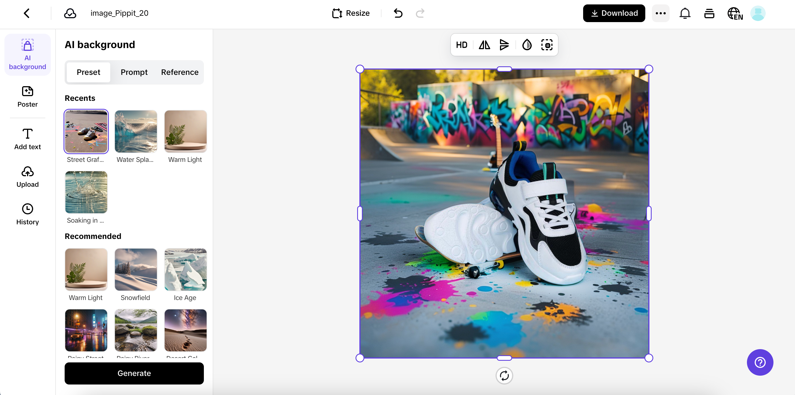The height and width of the screenshot is (395, 795).
Task: Click the undo arrow
Action: [398, 13]
